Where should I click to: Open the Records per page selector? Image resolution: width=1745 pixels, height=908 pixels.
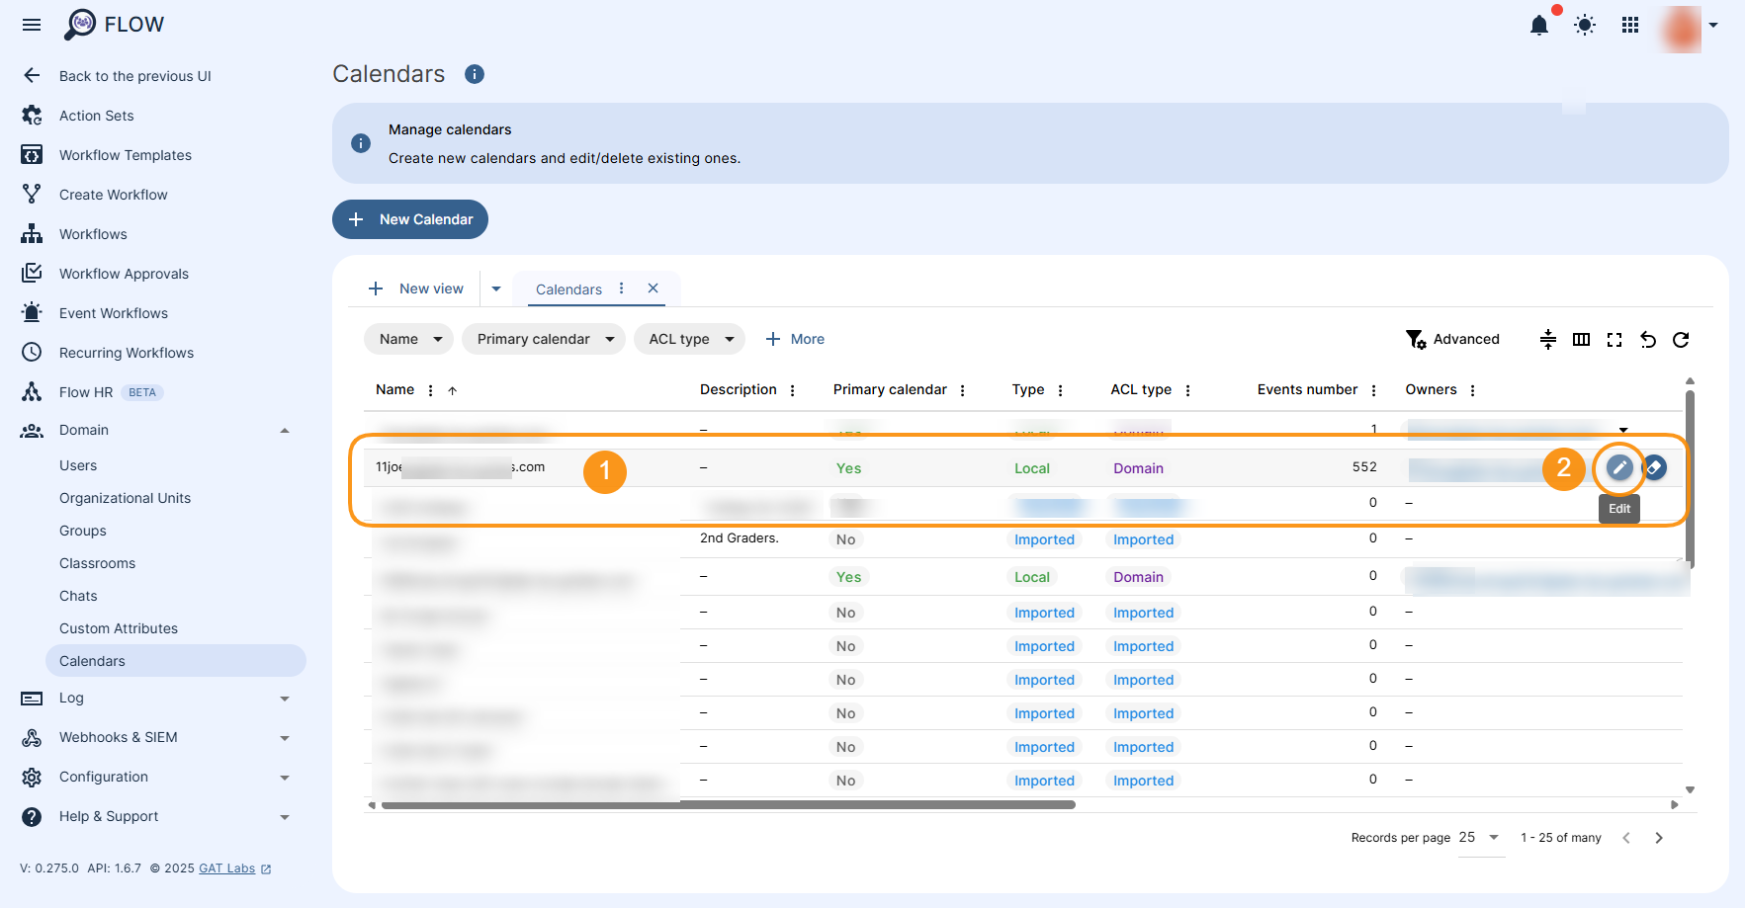point(1479,837)
